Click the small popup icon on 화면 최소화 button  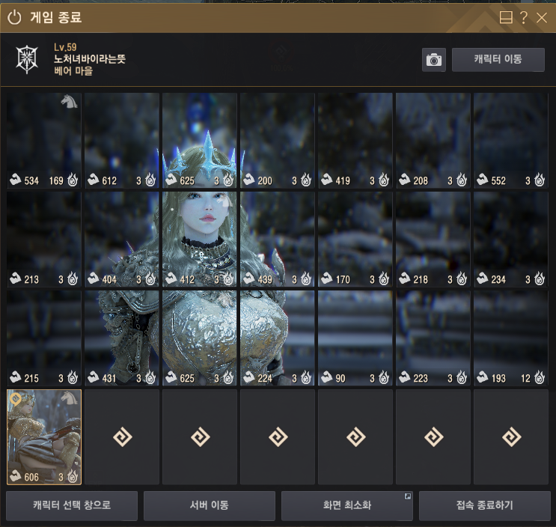click(x=408, y=496)
